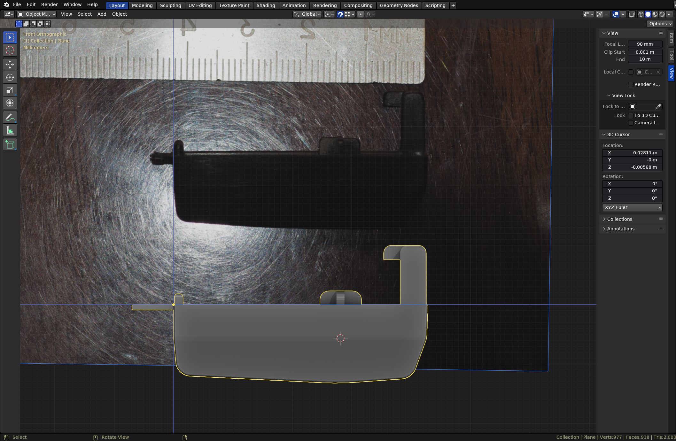The image size is (676, 441).
Task: Select the Transform tool icon
Action: tap(9, 104)
